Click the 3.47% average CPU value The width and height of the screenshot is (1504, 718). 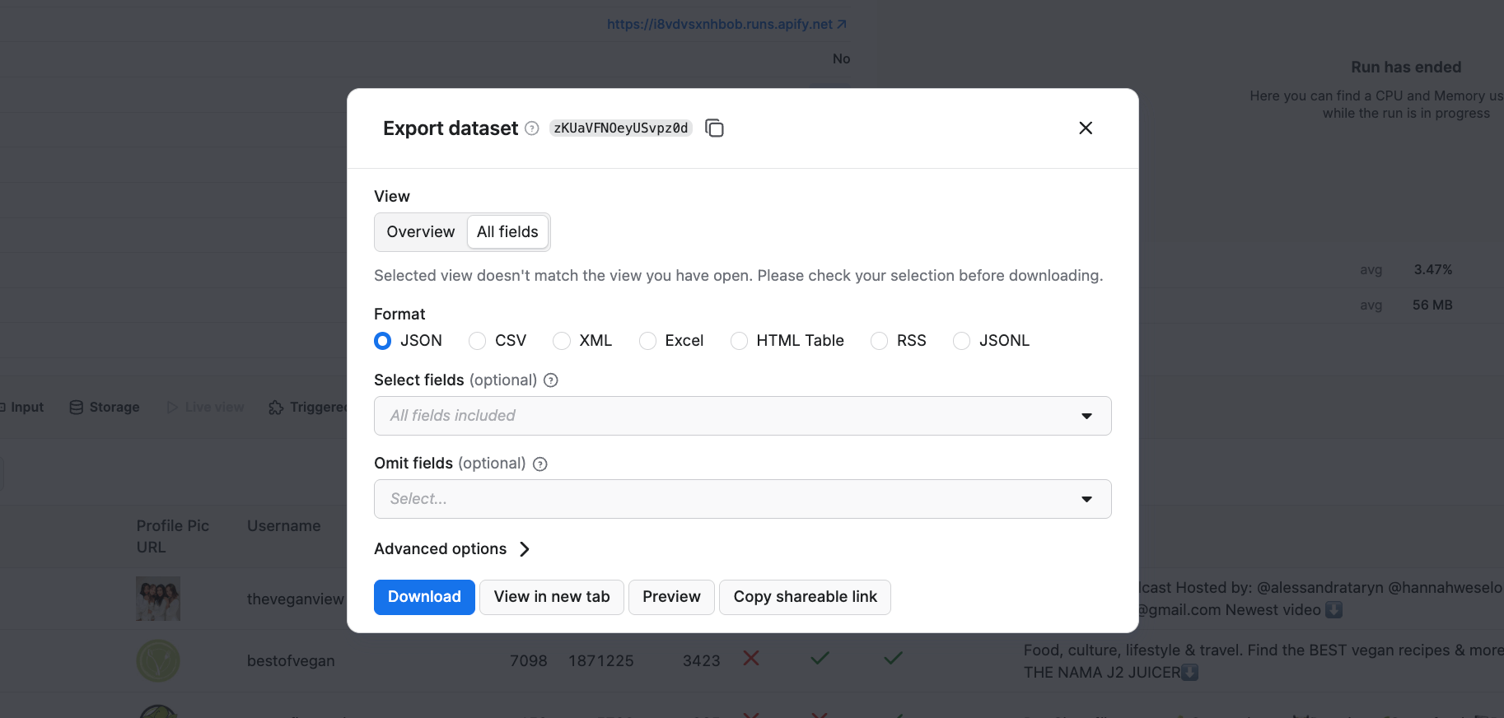[1433, 270]
